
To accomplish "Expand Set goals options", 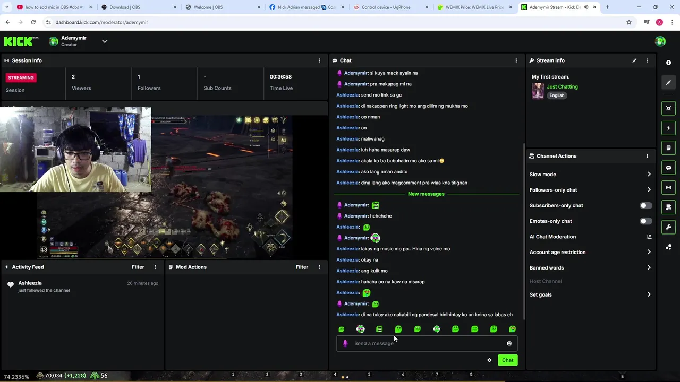I will 590,294.
